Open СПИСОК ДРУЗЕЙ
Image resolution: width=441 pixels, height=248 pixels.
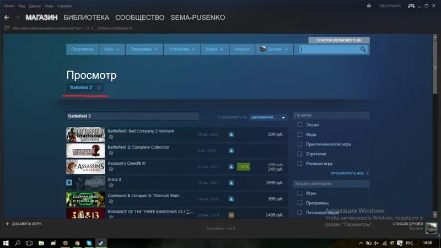coord(408,224)
